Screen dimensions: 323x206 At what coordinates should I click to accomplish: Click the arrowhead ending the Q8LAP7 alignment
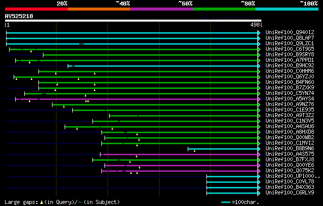click(x=259, y=38)
